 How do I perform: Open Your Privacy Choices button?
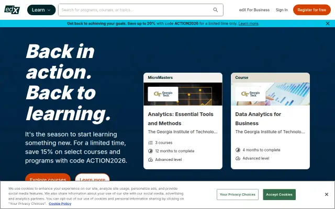[x=238, y=194]
